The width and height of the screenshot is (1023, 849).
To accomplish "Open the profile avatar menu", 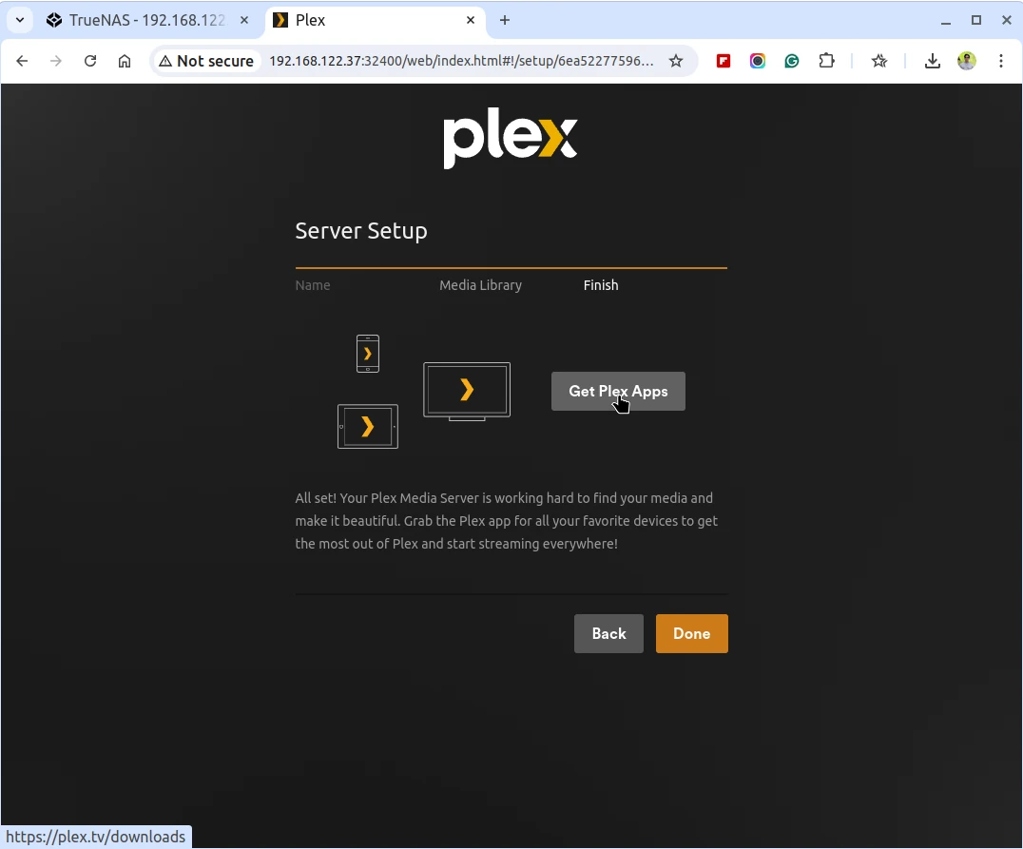I will [x=967, y=61].
